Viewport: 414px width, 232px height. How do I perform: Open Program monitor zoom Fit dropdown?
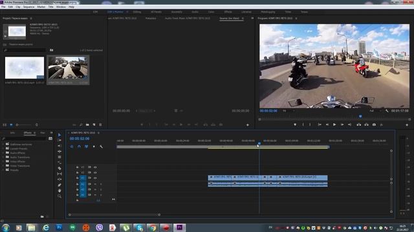pos(289,111)
